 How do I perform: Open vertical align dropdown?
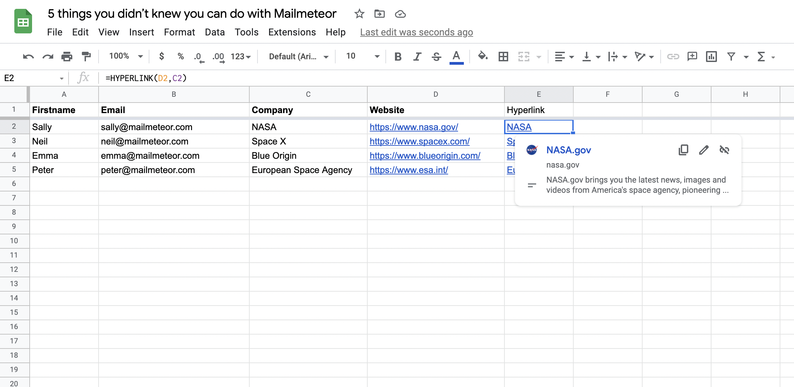pos(591,57)
